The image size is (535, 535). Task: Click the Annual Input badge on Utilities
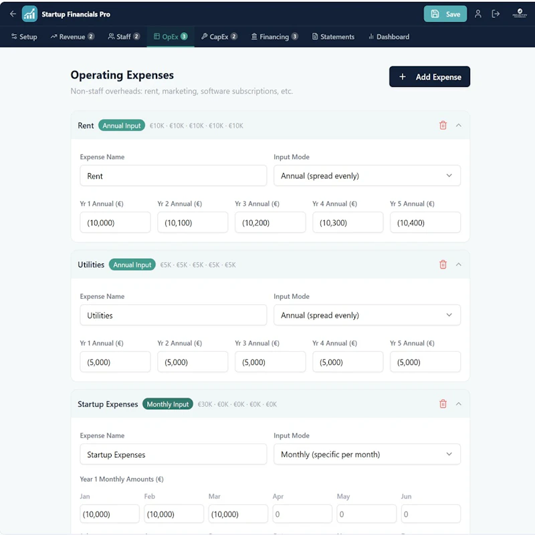[x=132, y=265]
